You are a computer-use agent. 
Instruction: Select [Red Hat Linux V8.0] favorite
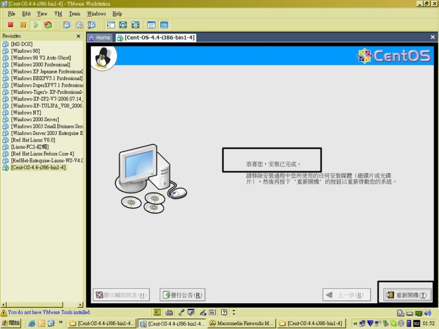pos(33,140)
